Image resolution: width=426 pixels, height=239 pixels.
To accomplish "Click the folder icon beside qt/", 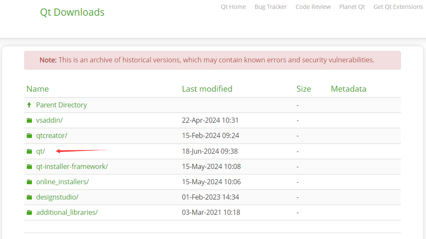I will (x=29, y=152).
